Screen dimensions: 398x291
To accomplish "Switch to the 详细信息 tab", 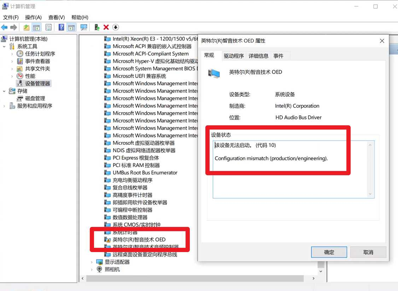I will click(258, 56).
